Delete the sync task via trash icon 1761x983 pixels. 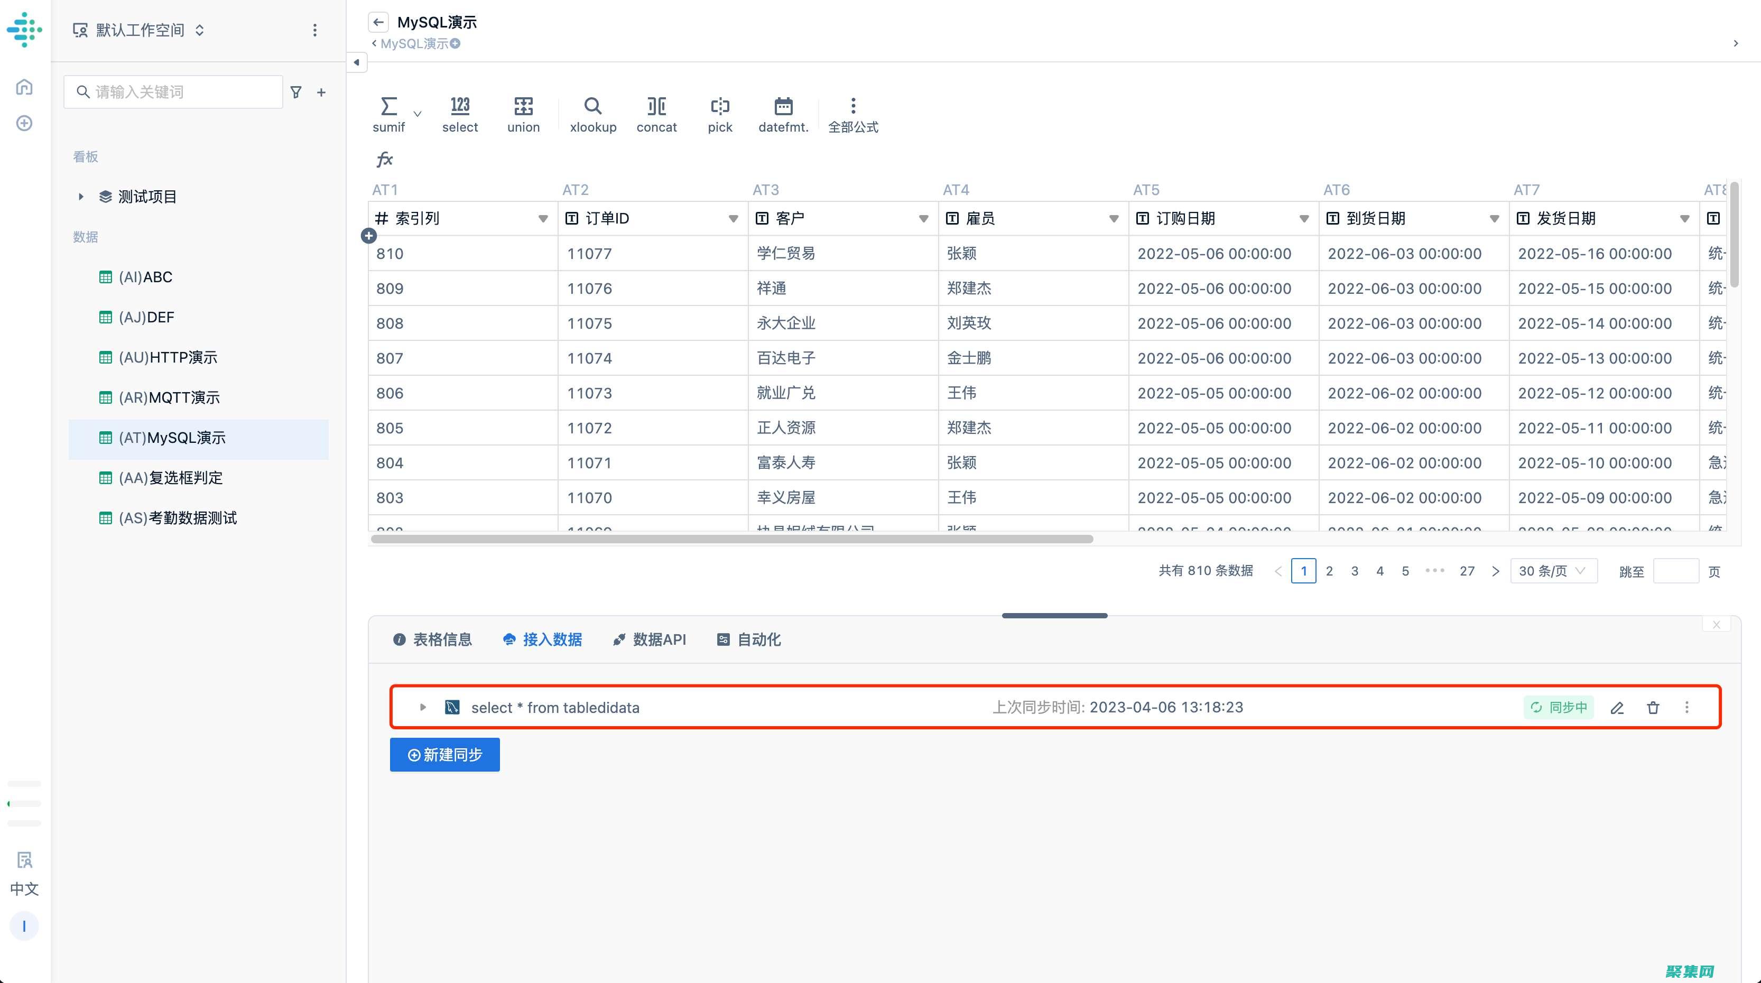click(1653, 708)
